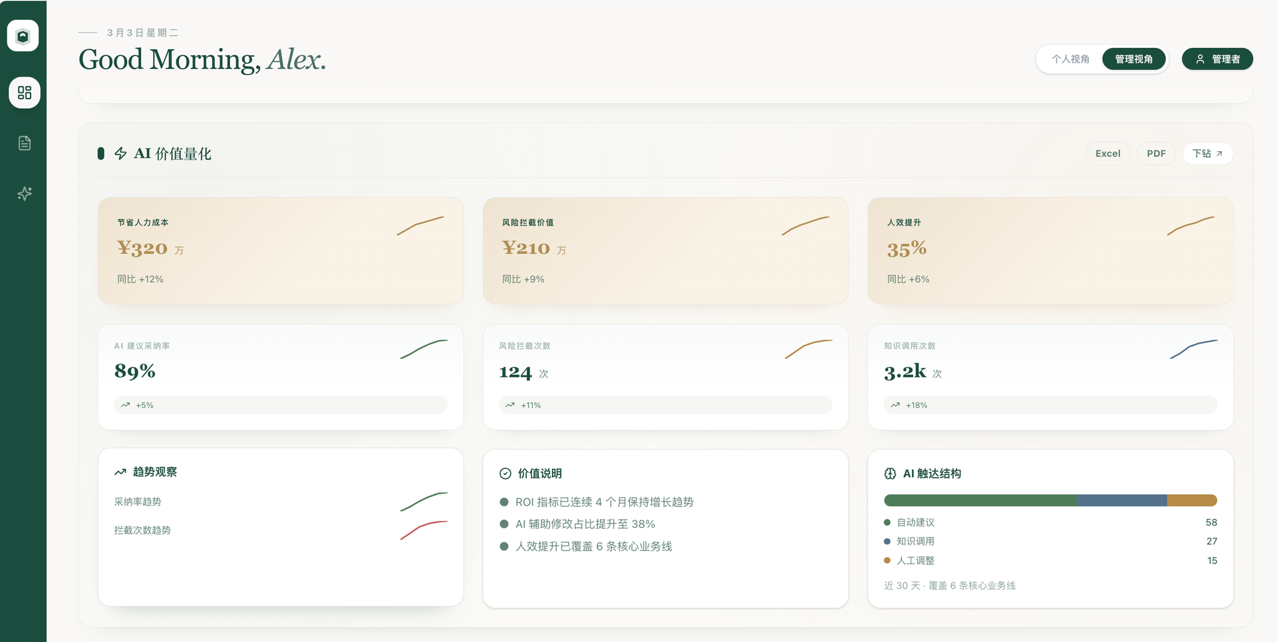The image size is (1277, 642).
Task: Export the report to Excel
Action: pos(1108,154)
